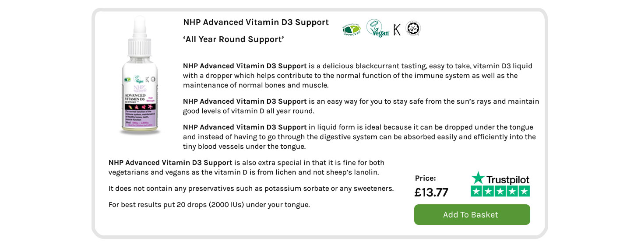The height and width of the screenshot is (252, 634).
Task: Select the fifth Trustpilot rating star
Action: pos(524,191)
